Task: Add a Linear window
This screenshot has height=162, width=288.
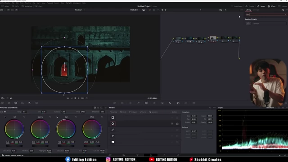Action: coord(114,112)
